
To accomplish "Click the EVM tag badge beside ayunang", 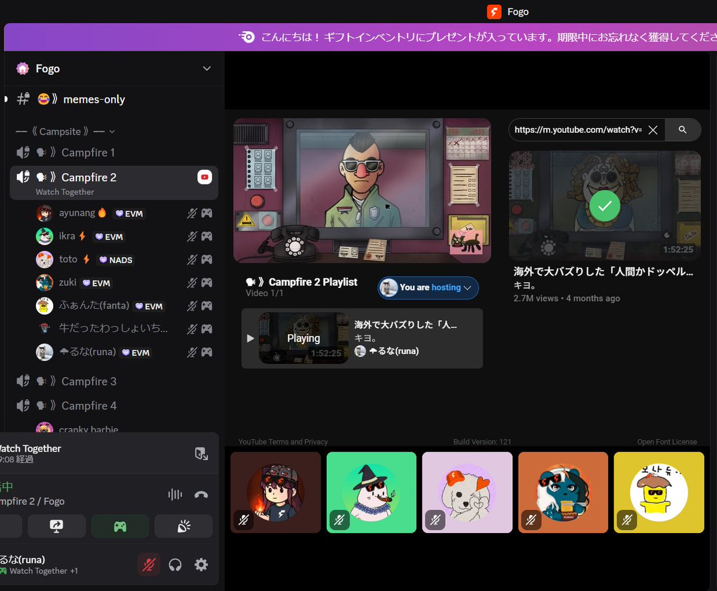I will (x=130, y=213).
